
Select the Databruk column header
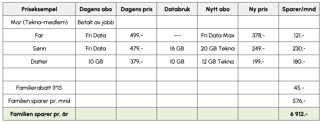click(x=177, y=9)
